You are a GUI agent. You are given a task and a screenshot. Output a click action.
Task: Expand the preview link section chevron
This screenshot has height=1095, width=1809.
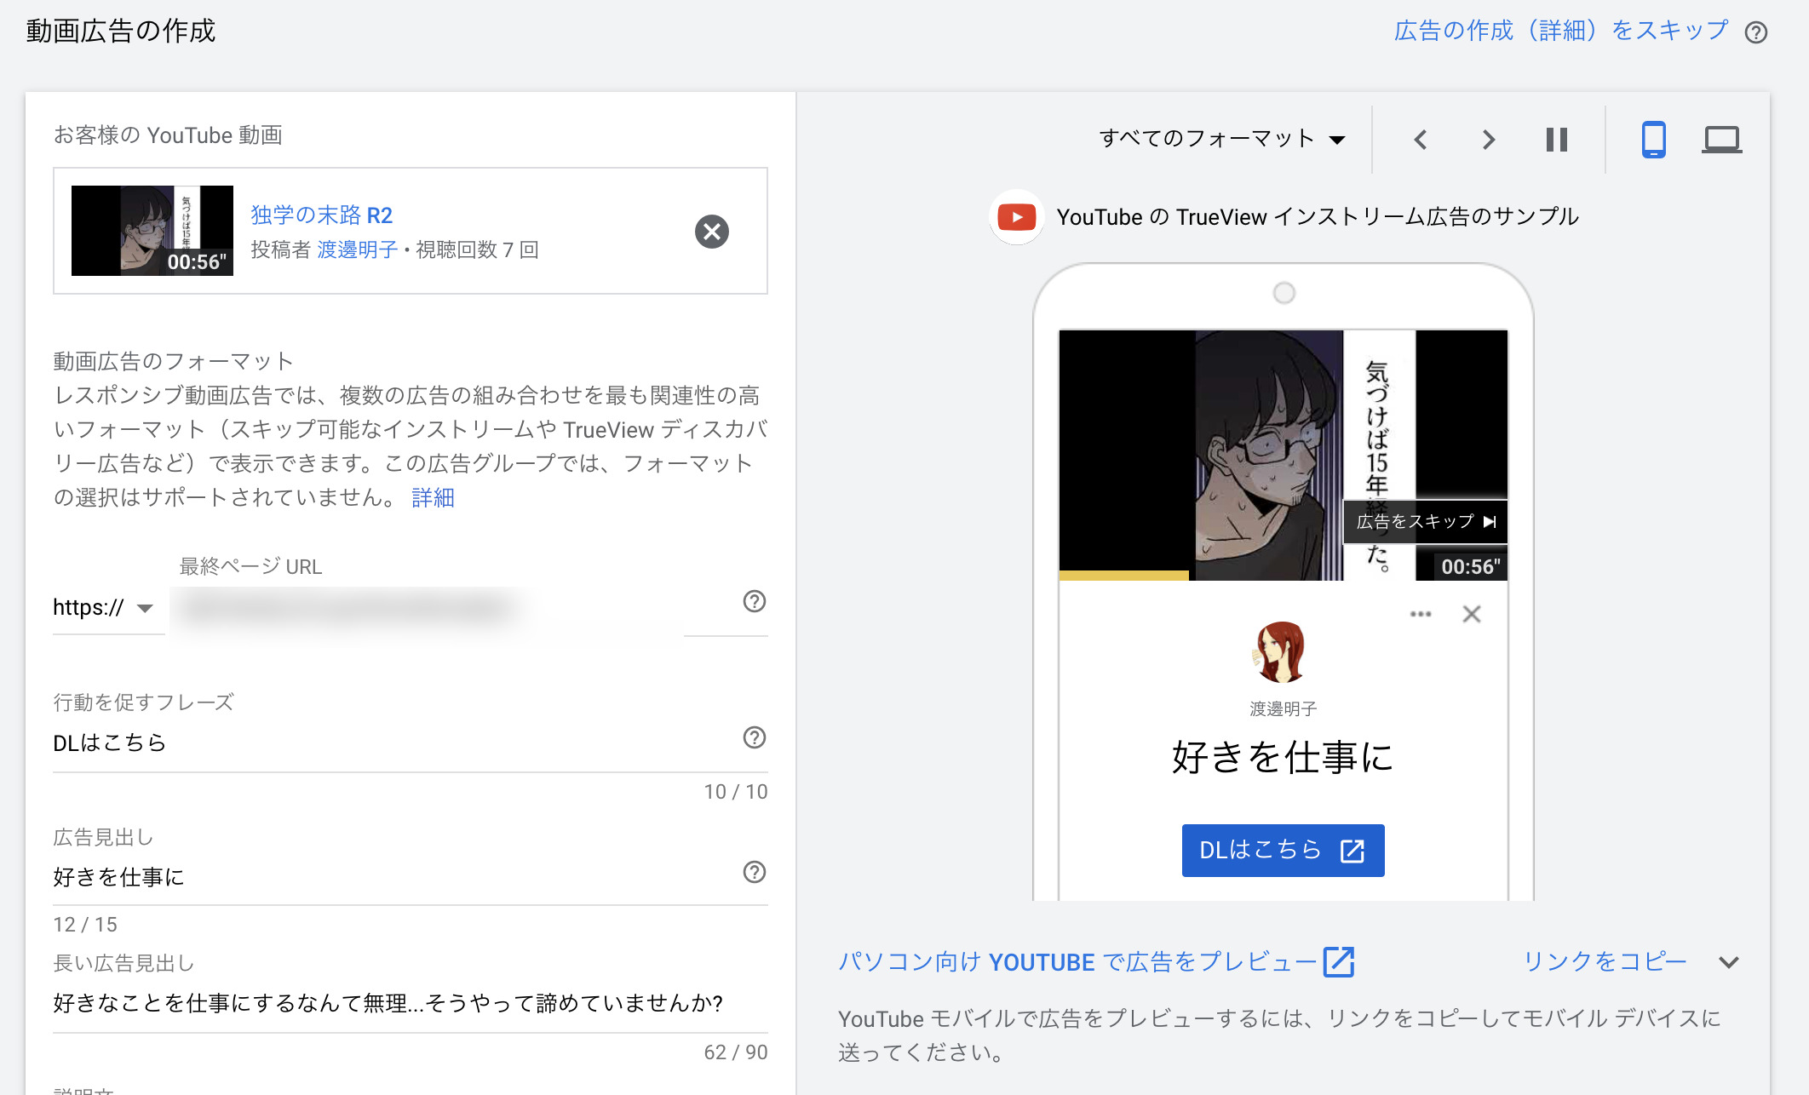pyautogui.click(x=1728, y=962)
